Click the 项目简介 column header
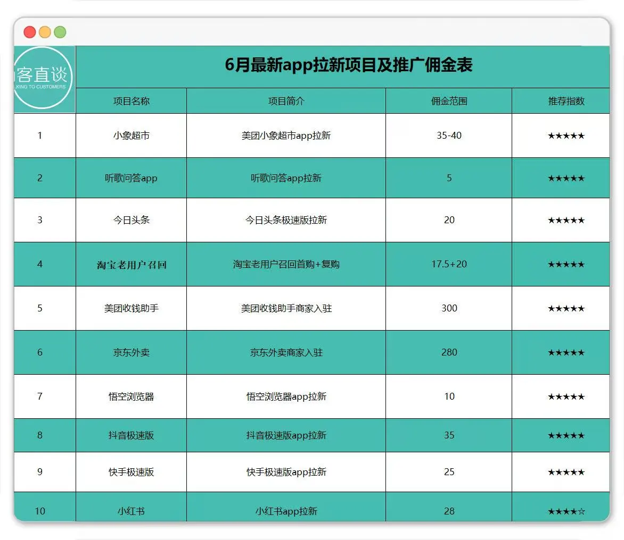624x540 pixels. 286,101
